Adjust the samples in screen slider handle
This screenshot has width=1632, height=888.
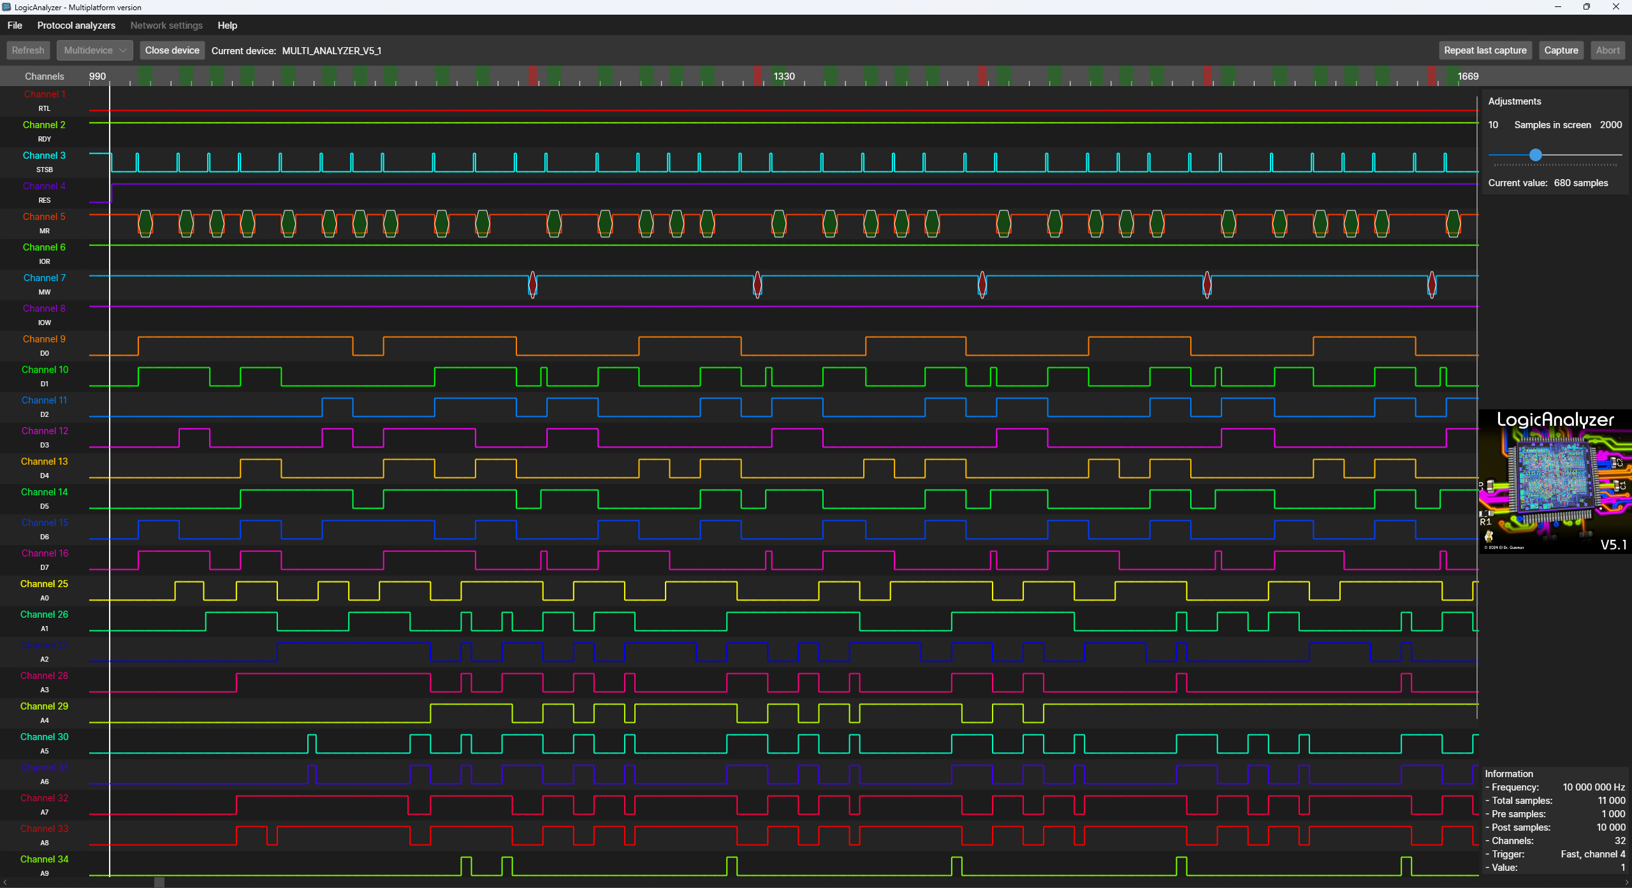point(1536,155)
